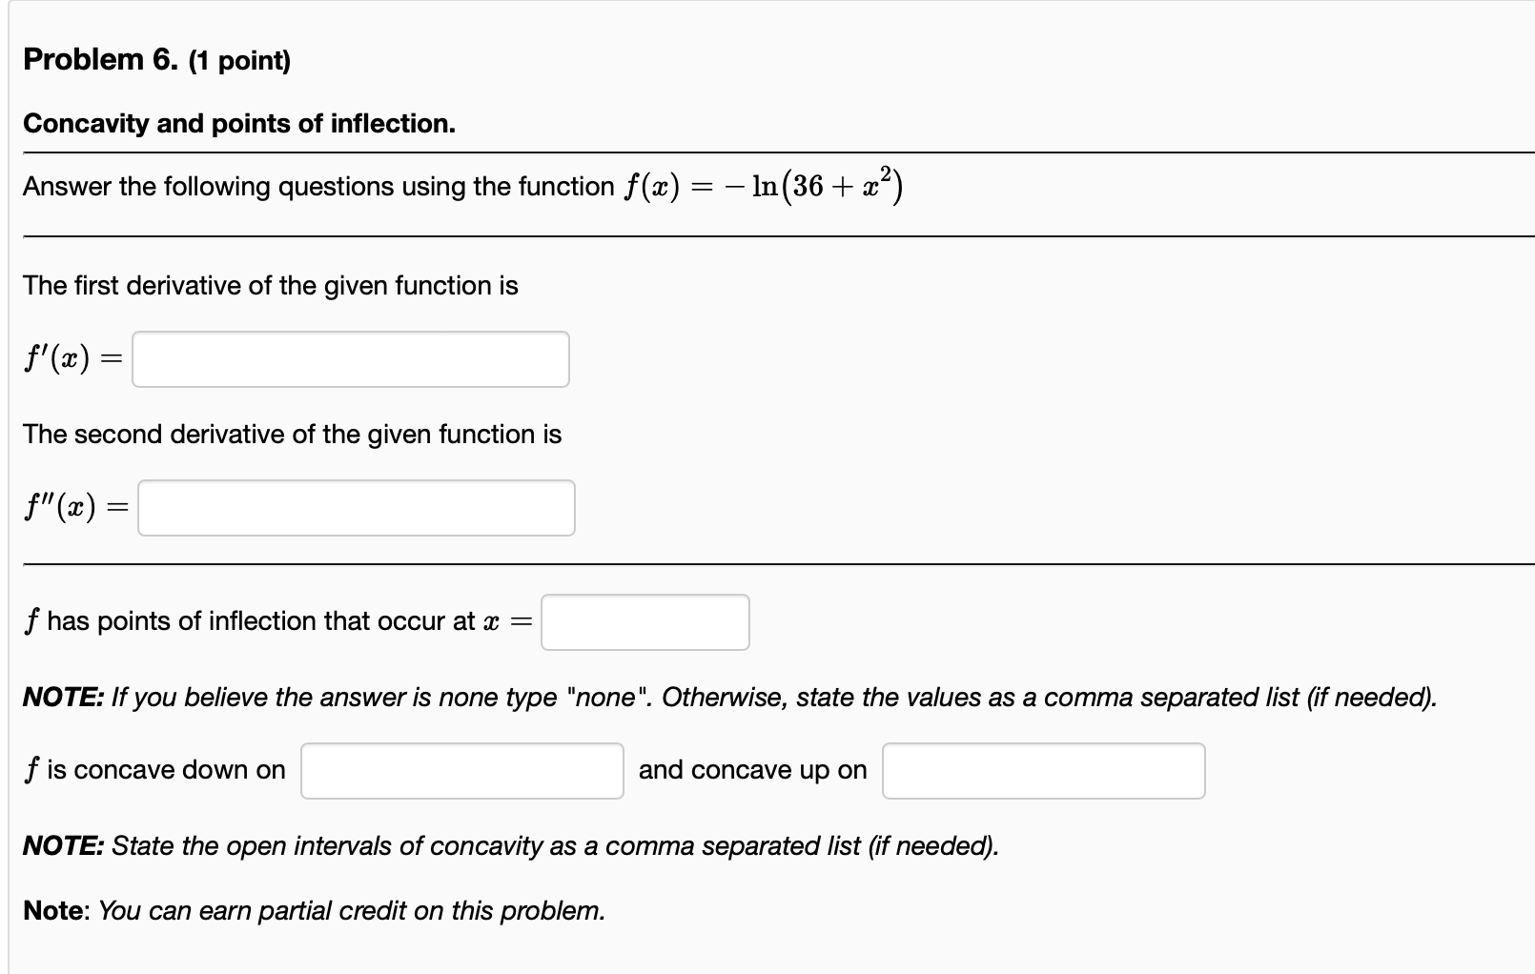Click the f''(x) answer input field
1535x974 pixels.
click(355, 508)
